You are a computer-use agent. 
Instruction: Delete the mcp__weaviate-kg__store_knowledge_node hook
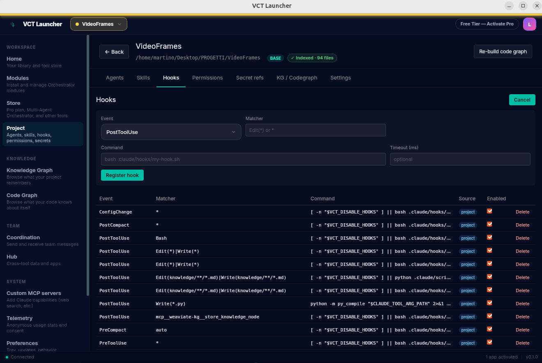tap(522, 317)
